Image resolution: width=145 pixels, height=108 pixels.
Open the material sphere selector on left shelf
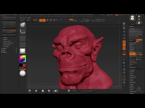pos(23,51)
